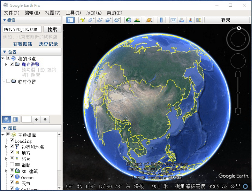252x191 pixels.
Task: Click the hide sidebar toolbar icon
Action: (71, 20)
